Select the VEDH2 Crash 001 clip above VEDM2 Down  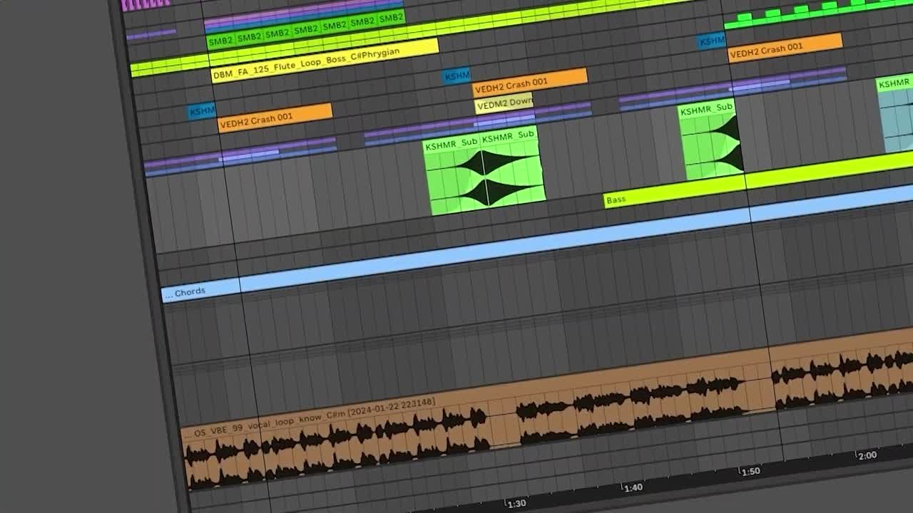pos(530,83)
